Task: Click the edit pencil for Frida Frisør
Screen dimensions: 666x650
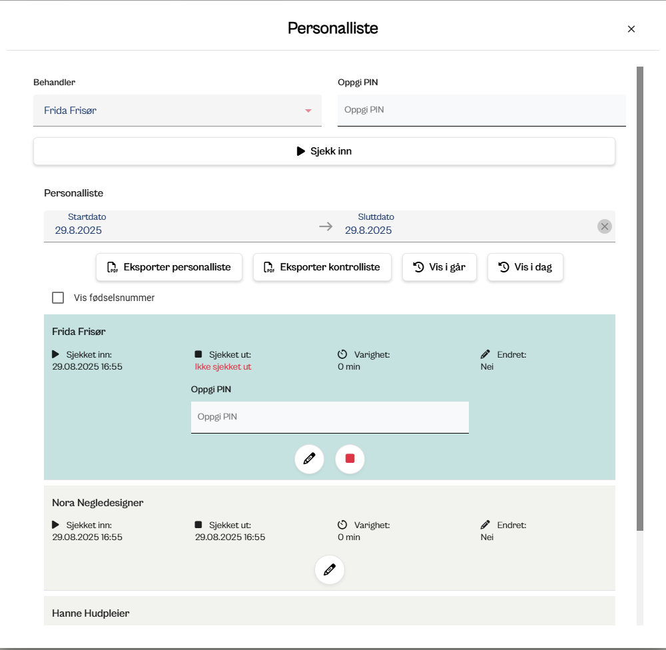Action: pyautogui.click(x=309, y=459)
